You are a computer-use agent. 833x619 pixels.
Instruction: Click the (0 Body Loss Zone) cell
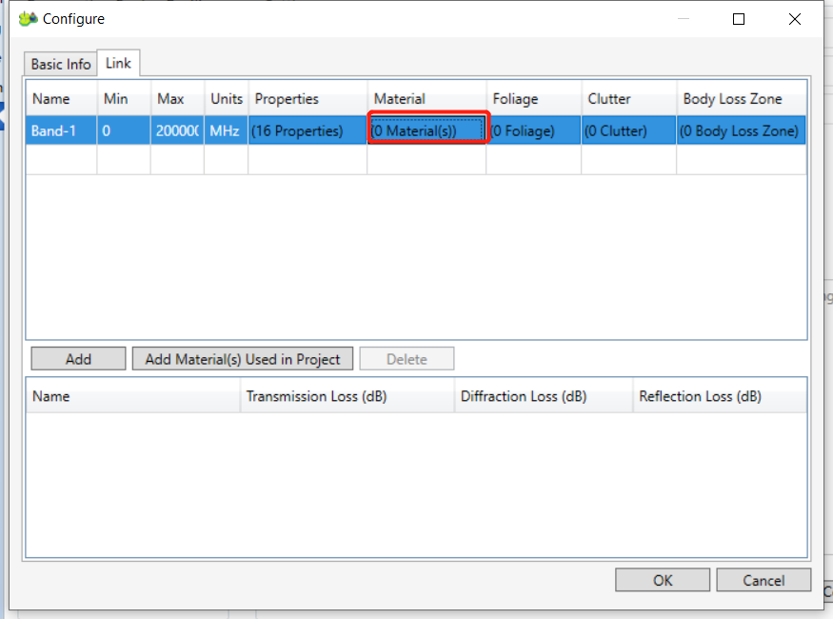(740, 130)
